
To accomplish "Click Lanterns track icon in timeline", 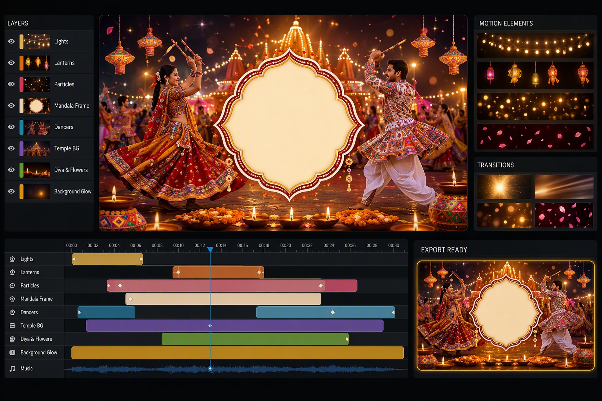I will [x=13, y=272].
